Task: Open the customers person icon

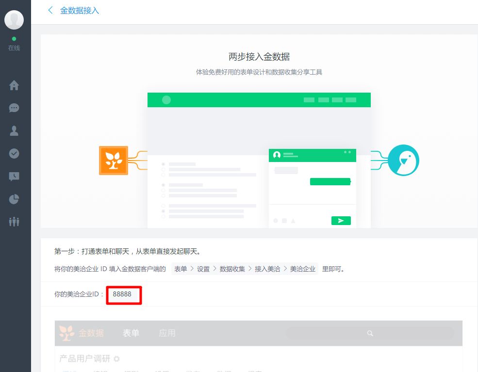Action: coord(14,130)
